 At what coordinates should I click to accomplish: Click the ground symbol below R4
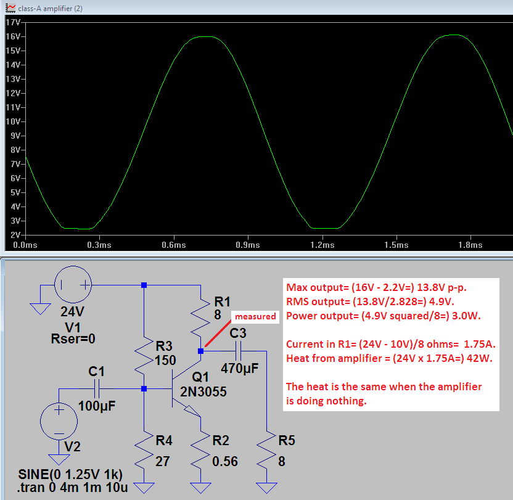point(144,488)
